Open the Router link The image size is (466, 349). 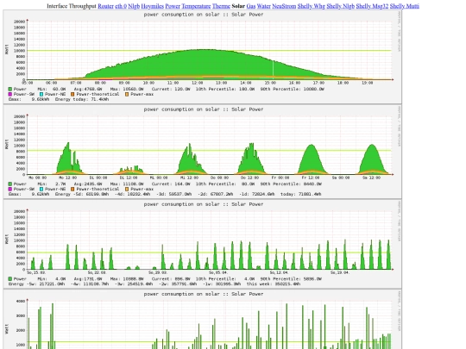pyautogui.click(x=105, y=6)
